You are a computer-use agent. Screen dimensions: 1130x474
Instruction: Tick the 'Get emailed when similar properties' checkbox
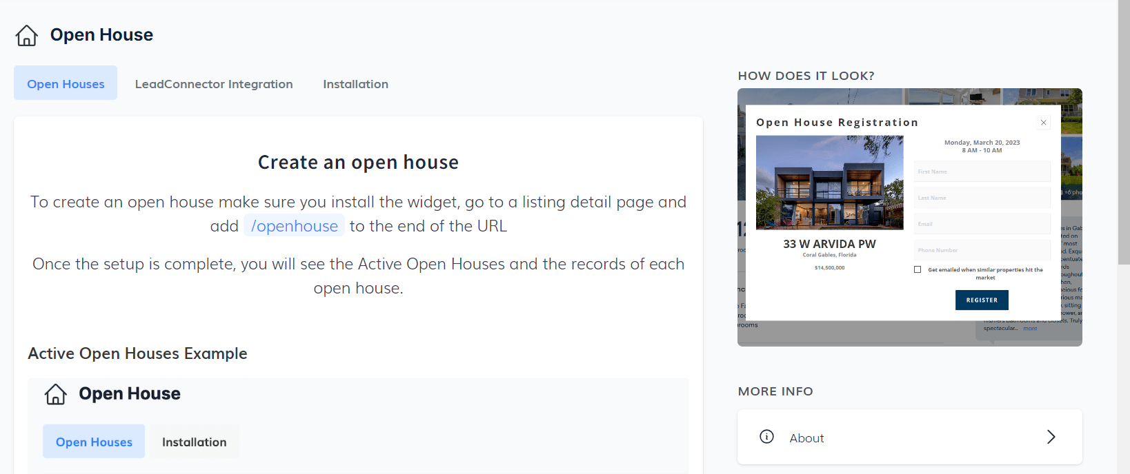918,269
